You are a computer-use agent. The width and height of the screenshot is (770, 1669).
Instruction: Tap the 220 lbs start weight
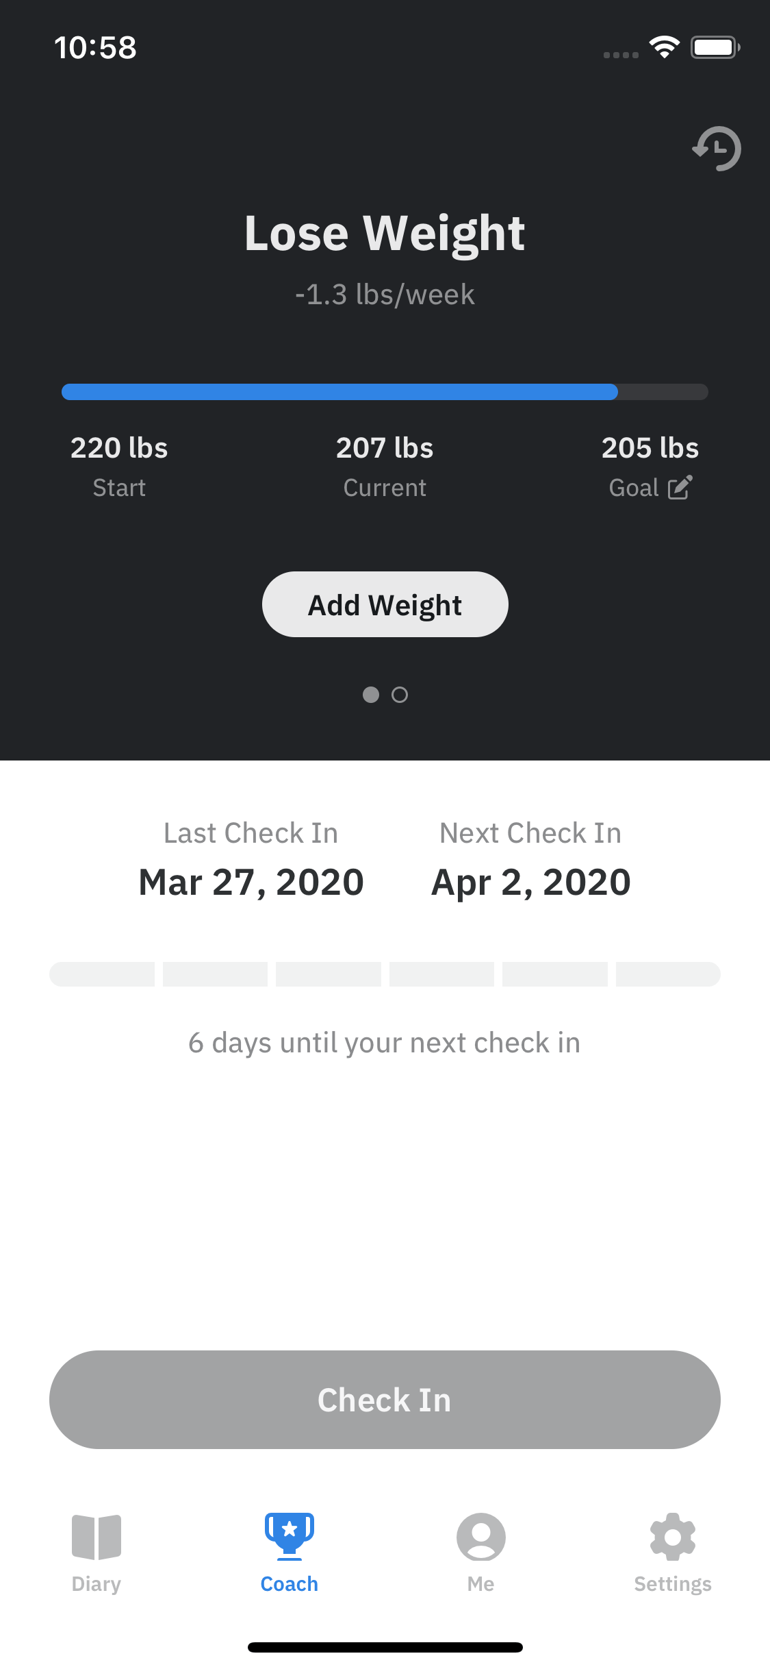tap(119, 448)
